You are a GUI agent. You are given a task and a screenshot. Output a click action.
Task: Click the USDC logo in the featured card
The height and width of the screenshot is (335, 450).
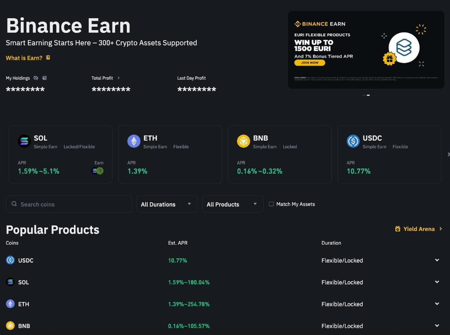[x=353, y=141]
